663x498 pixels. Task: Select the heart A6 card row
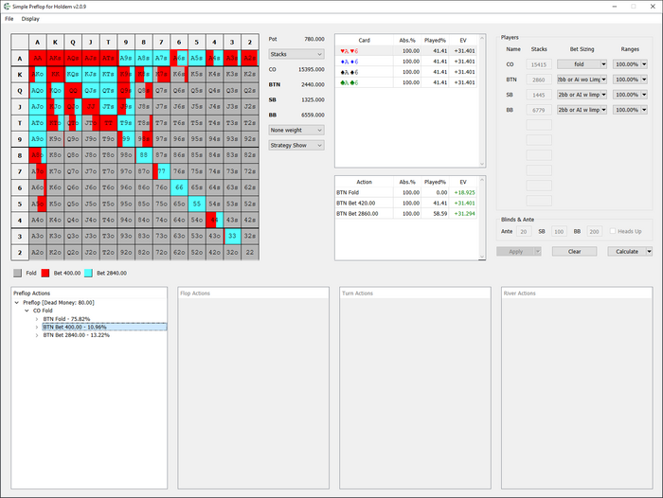pyautogui.click(x=406, y=51)
